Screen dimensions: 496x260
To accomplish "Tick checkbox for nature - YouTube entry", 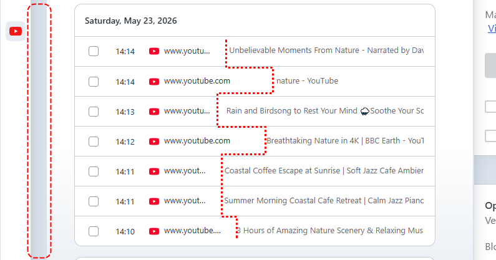I will coord(94,82).
